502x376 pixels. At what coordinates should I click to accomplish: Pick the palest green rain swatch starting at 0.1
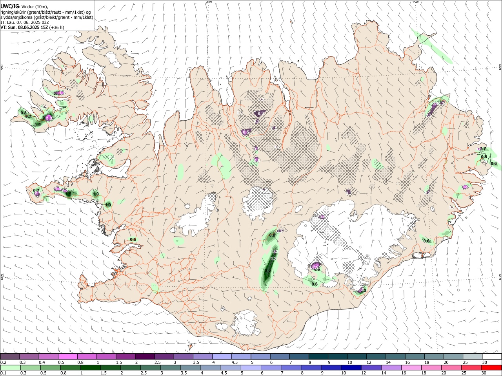coord(10,367)
